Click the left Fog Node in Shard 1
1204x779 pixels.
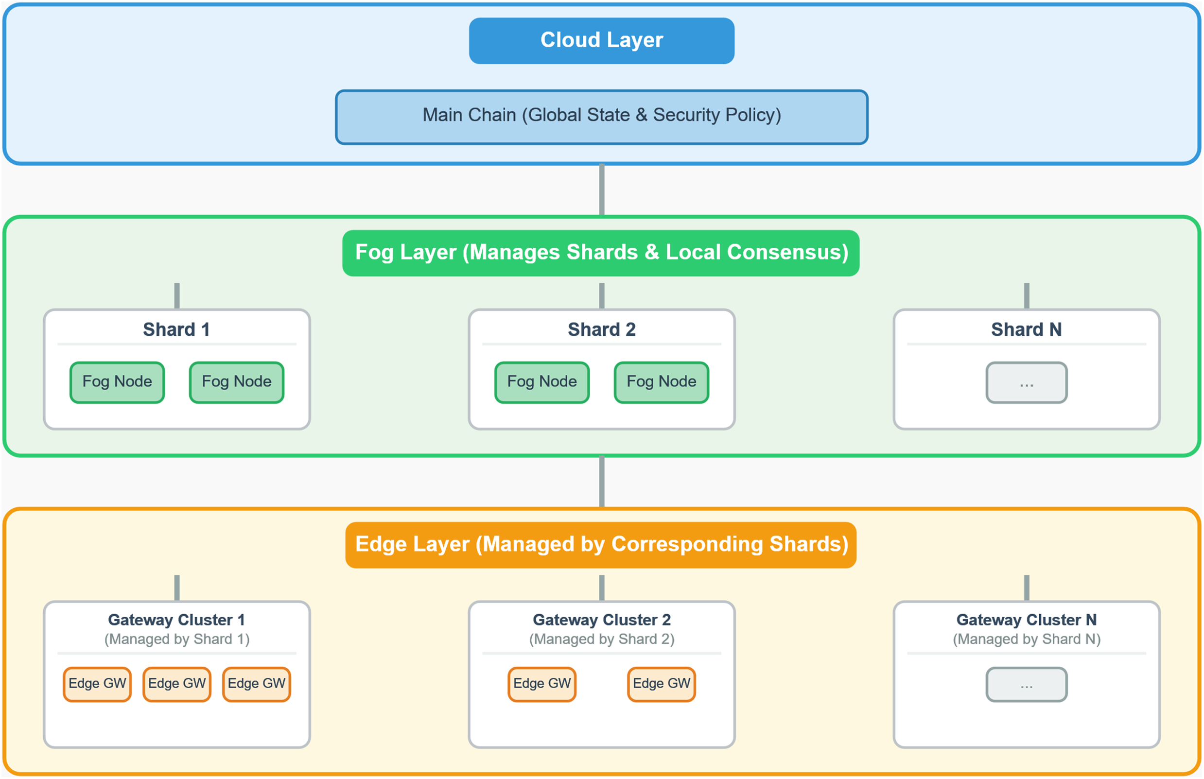117,382
